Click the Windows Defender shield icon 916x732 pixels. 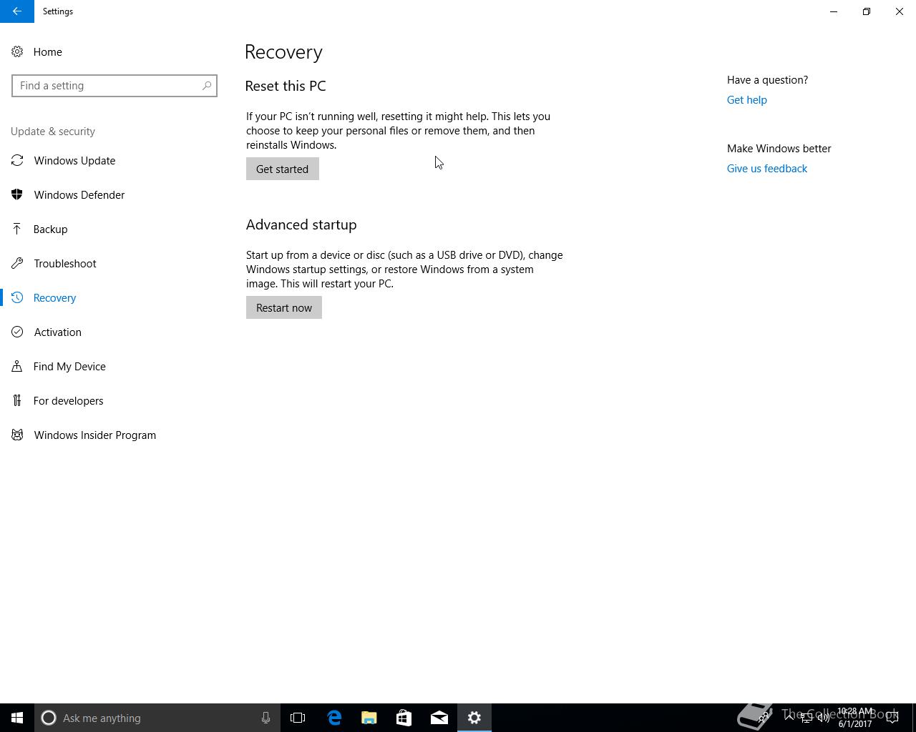pyautogui.click(x=17, y=194)
